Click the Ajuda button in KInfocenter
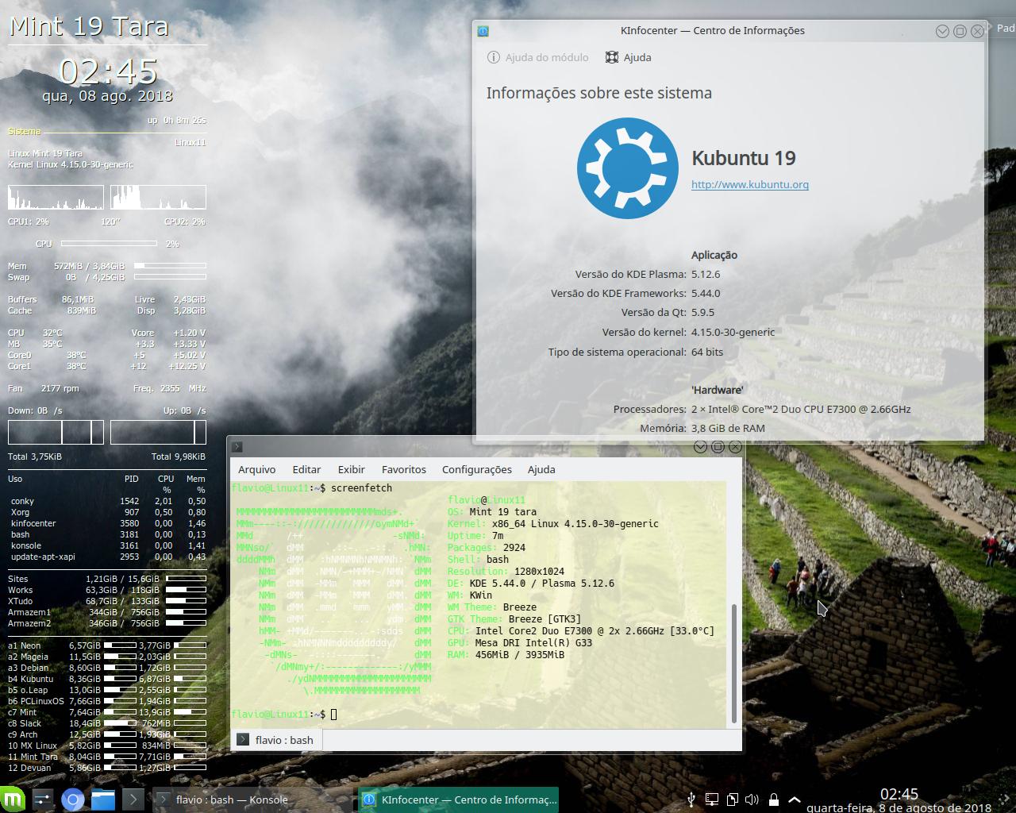The height and width of the screenshot is (813, 1016). click(628, 57)
